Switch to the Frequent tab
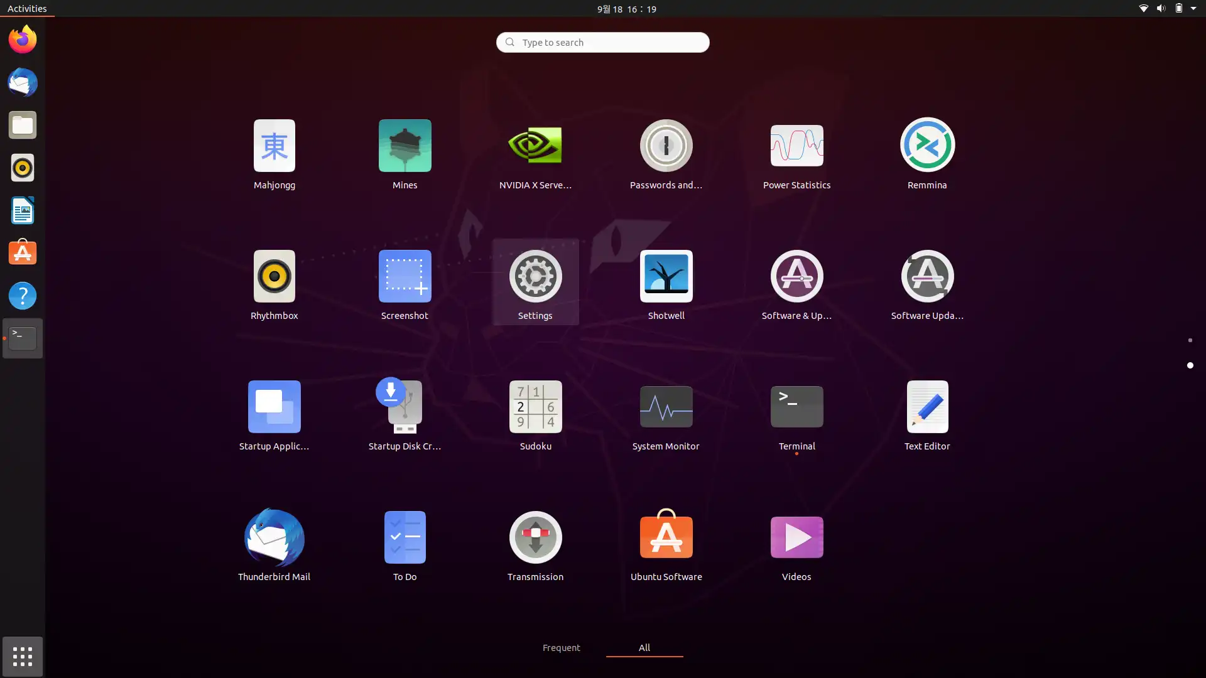Image resolution: width=1206 pixels, height=678 pixels. click(x=561, y=647)
